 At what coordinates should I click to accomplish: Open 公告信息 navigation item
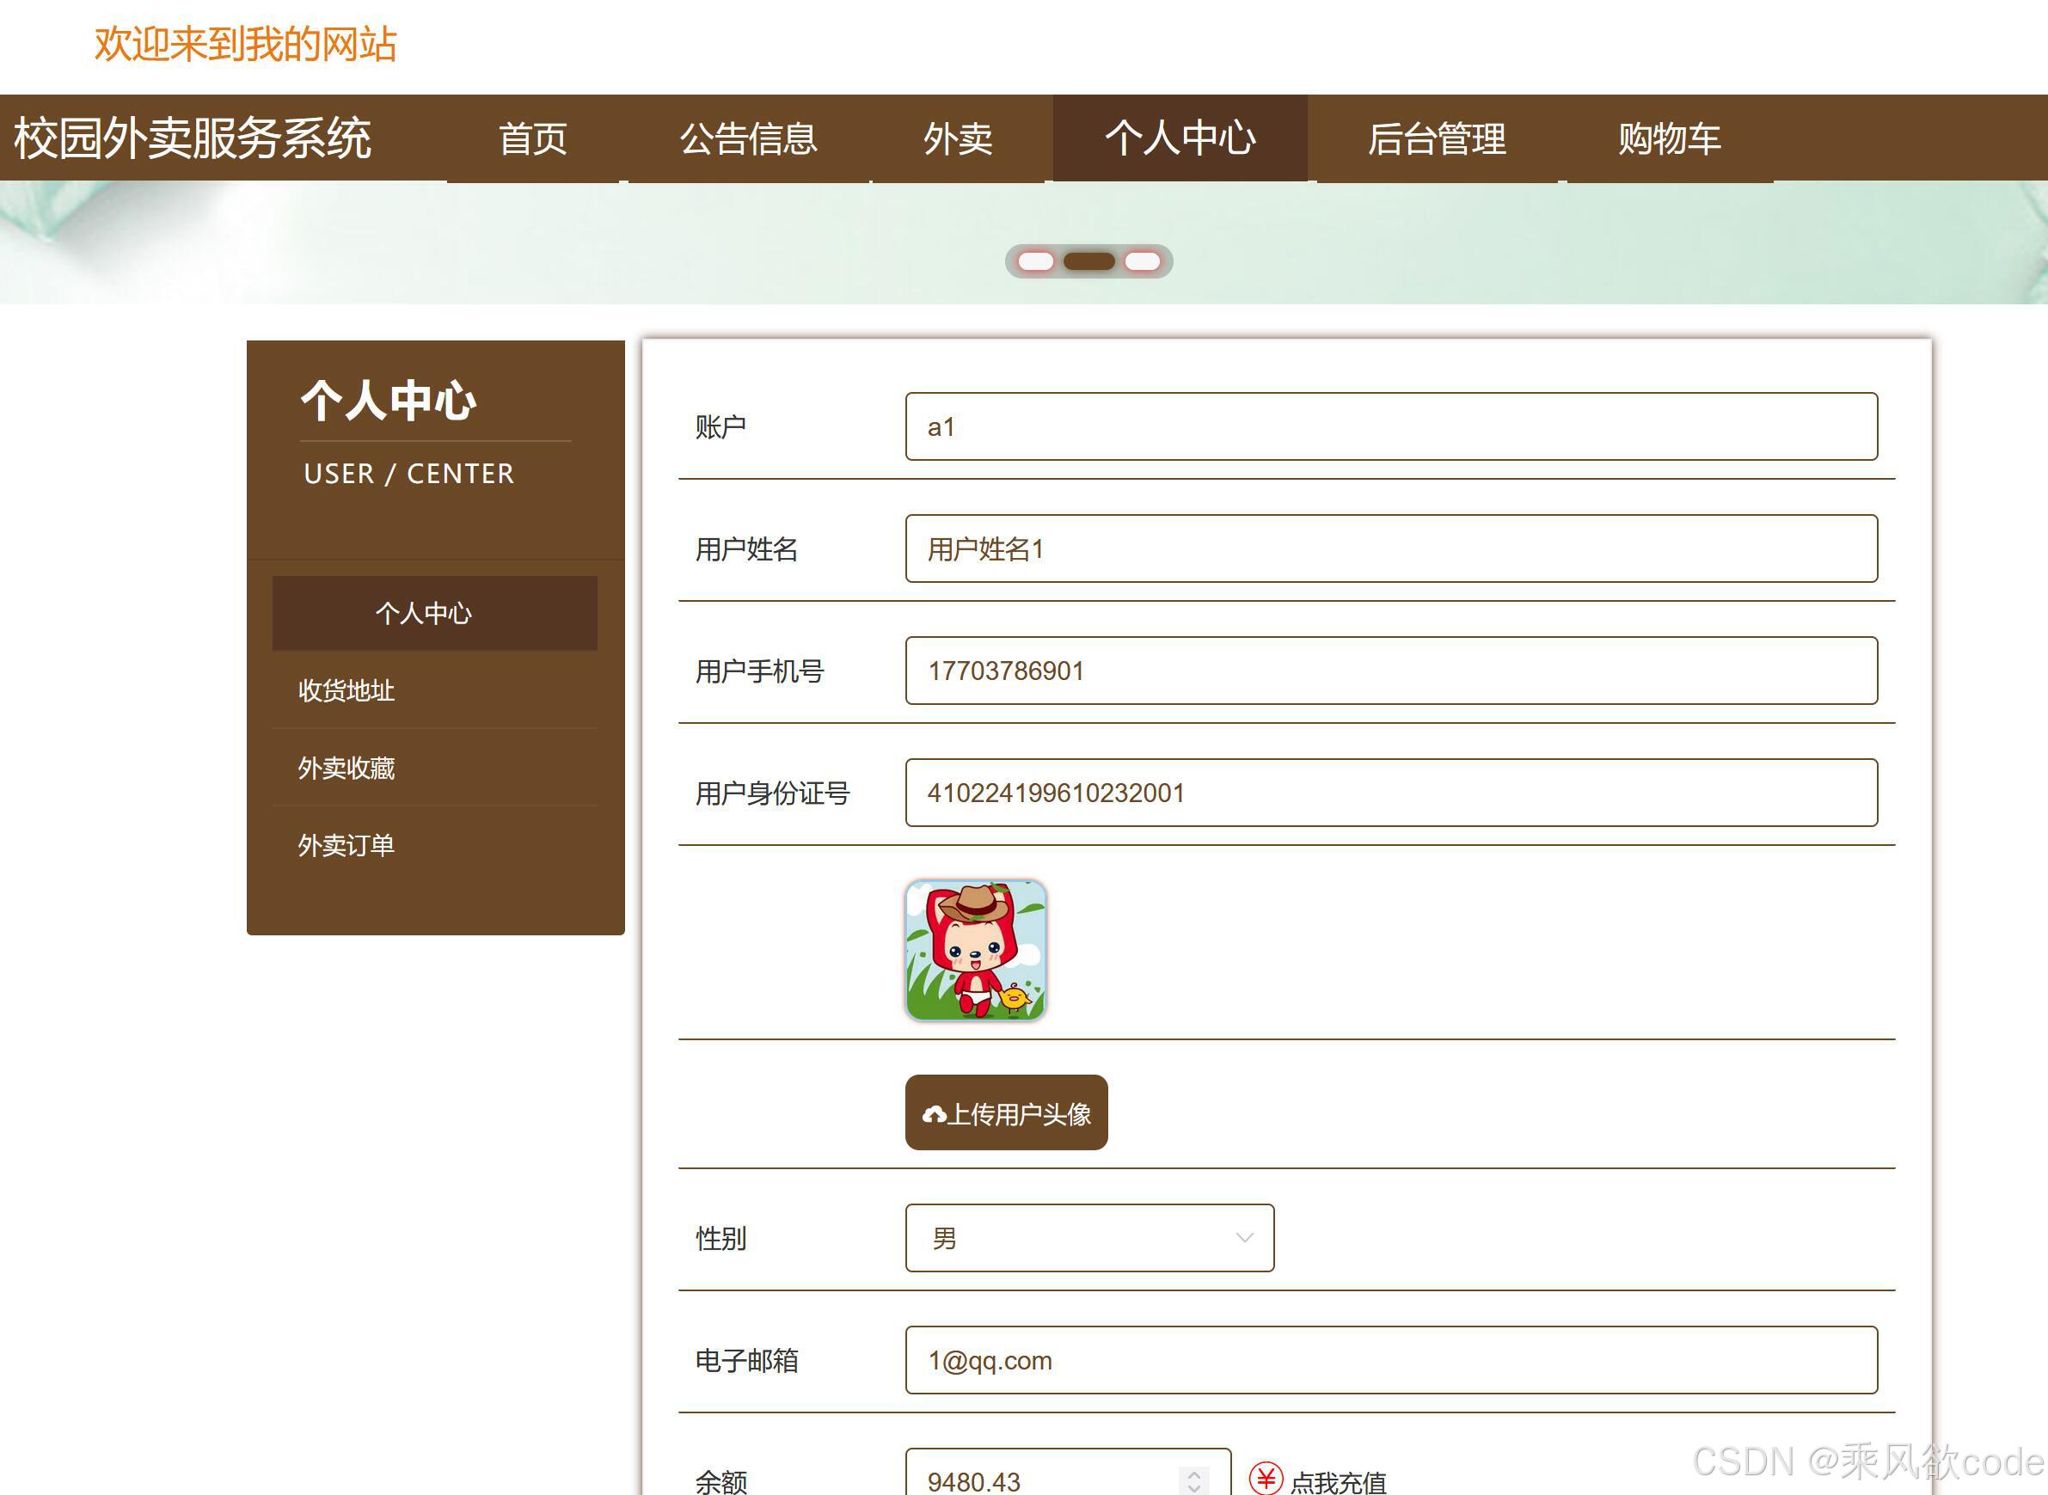pos(748,138)
